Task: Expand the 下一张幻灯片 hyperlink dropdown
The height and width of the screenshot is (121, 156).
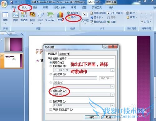Action: point(112,70)
